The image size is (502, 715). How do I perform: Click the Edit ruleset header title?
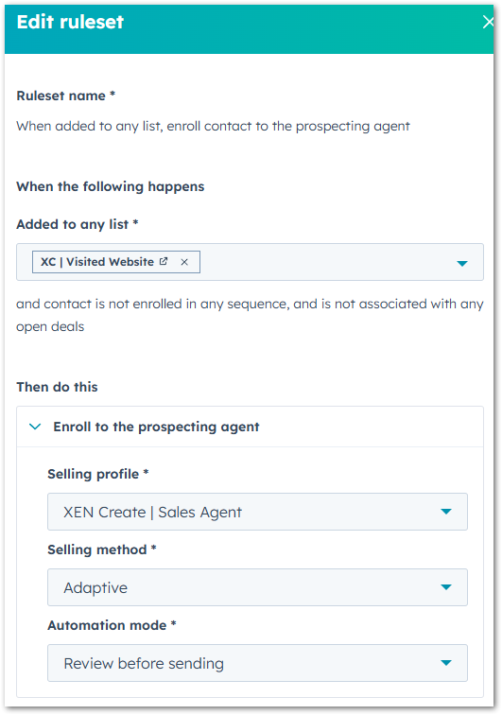coord(70,22)
